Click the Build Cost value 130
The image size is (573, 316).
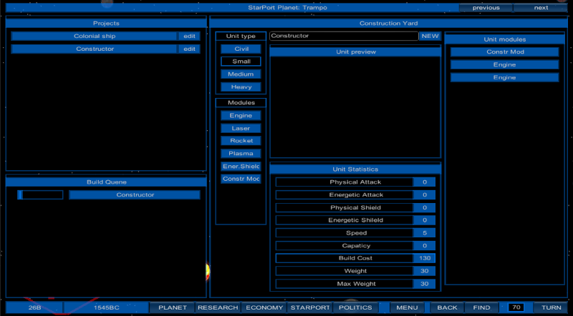[x=424, y=258]
